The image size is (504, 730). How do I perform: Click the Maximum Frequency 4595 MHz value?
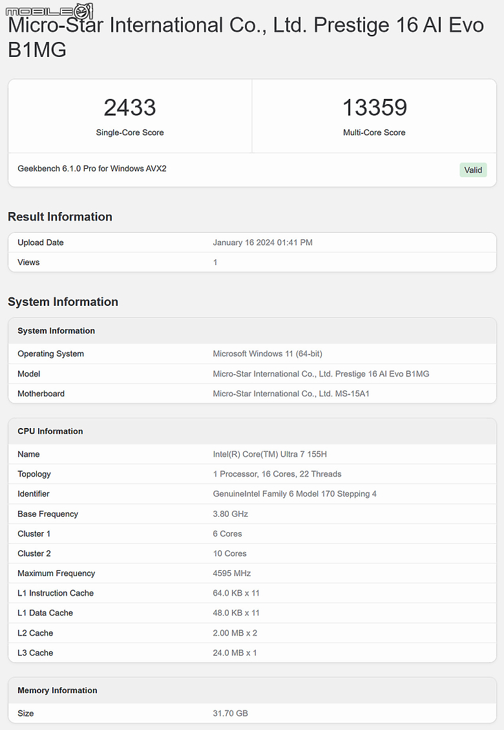tap(231, 574)
